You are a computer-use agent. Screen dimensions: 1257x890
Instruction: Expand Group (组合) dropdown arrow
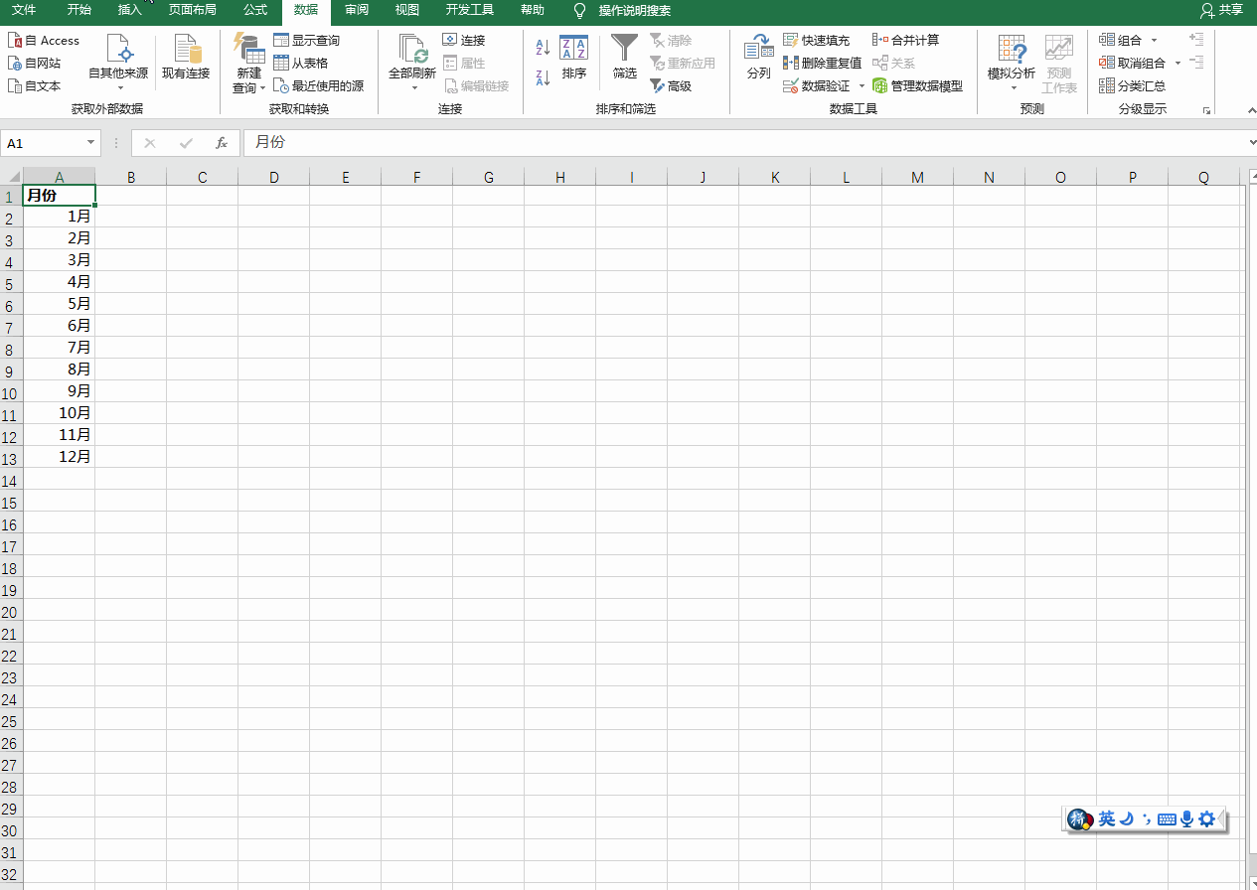click(x=1154, y=41)
